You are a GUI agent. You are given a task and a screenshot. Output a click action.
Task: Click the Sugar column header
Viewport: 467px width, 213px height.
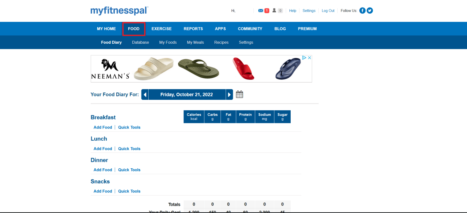(x=282, y=117)
